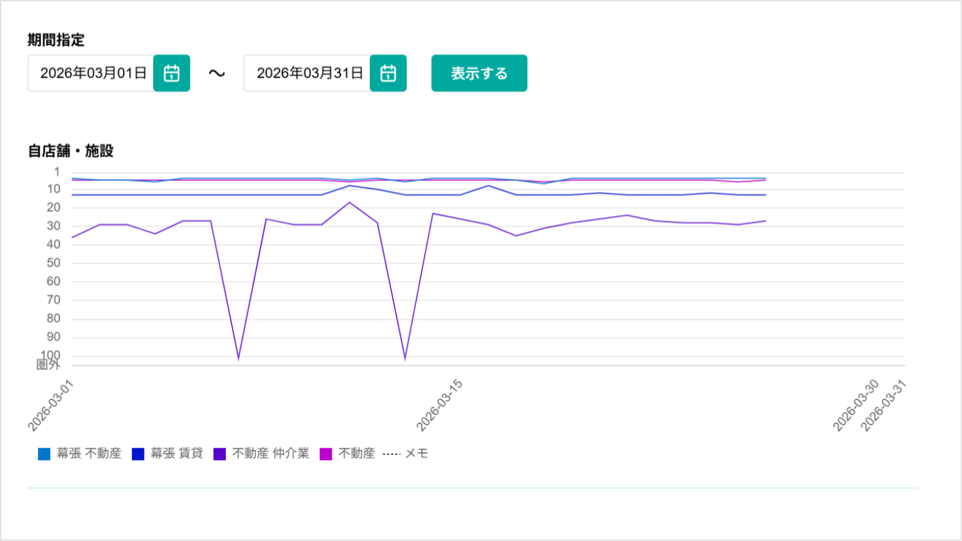
Task: Select the 2026-03-30 axis label
Action: pos(857,405)
